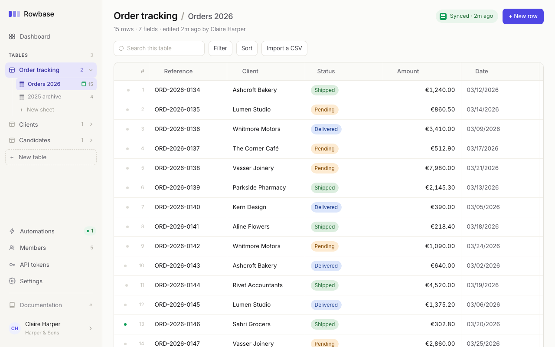This screenshot has height=347, width=555.
Task: Click the €7,980.00 amount cell
Action: pos(422,168)
